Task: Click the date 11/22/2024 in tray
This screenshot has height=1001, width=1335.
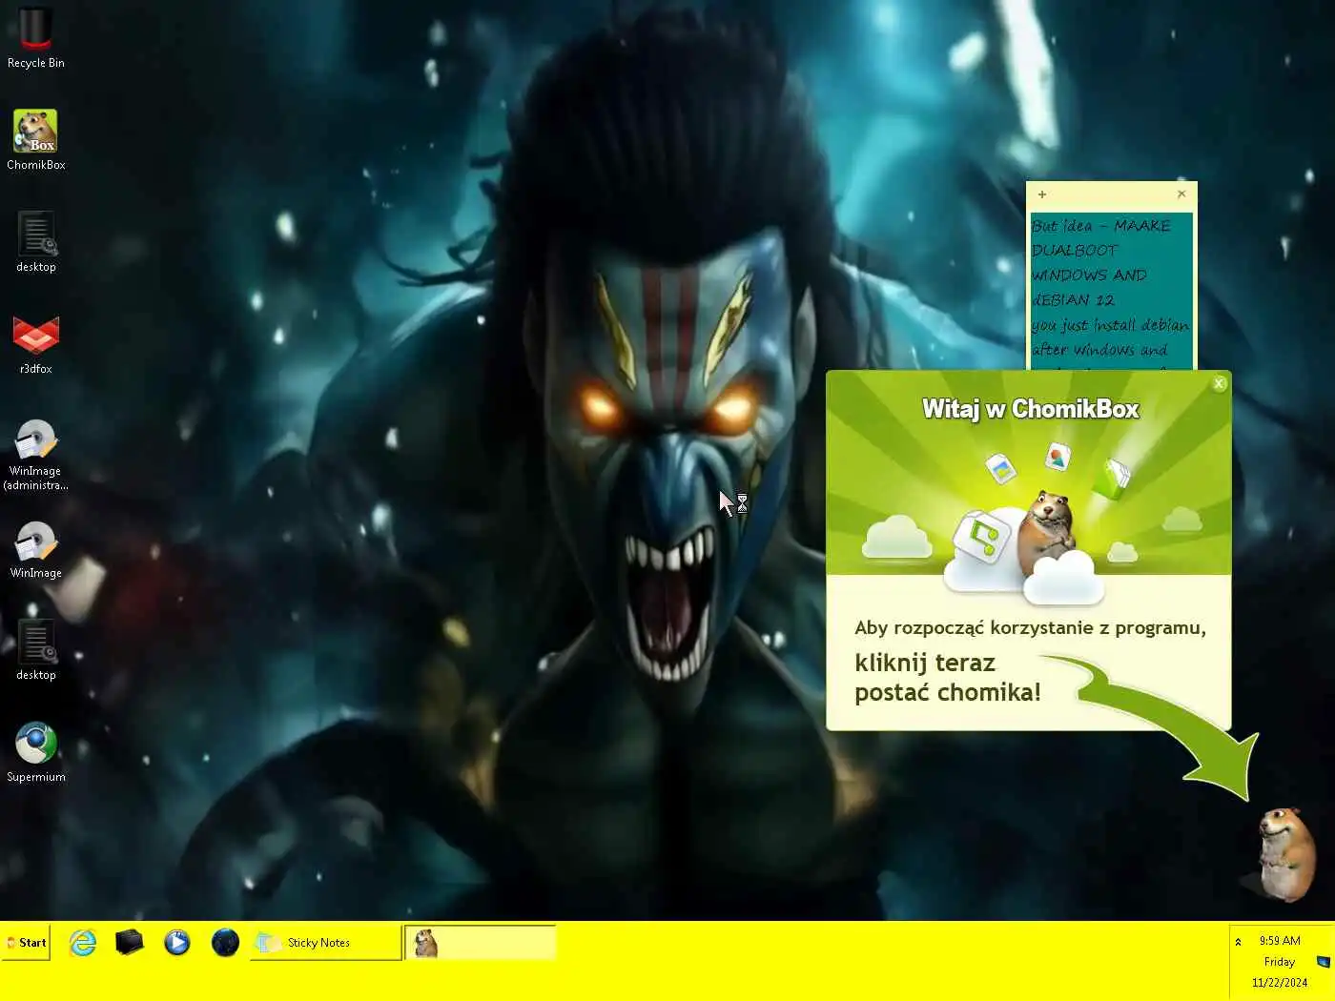Action: [1280, 983]
